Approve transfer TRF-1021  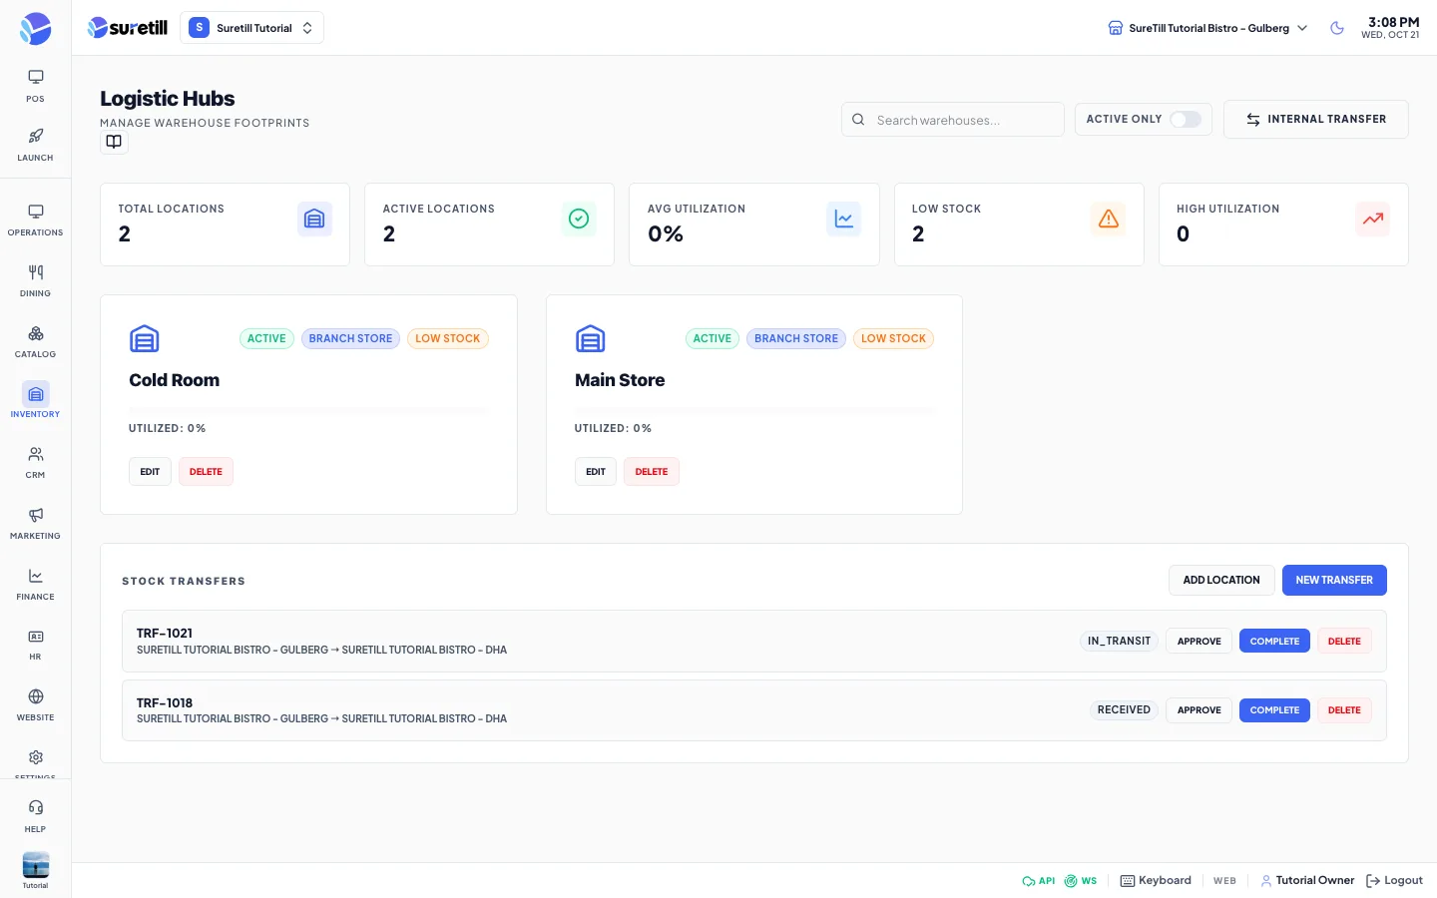click(1198, 642)
